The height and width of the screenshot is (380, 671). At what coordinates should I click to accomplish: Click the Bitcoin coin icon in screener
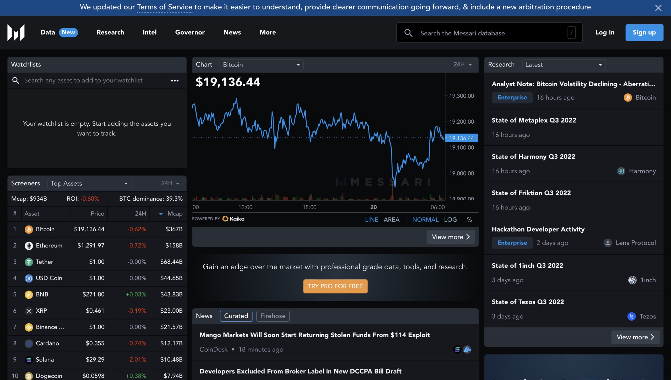point(29,229)
